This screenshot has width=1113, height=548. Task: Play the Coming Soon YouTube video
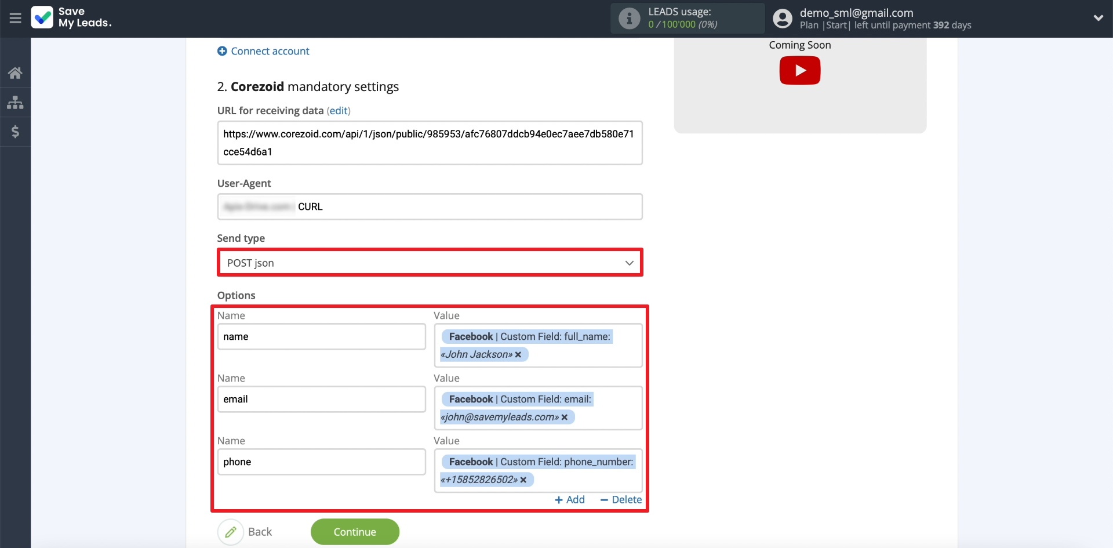799,70
